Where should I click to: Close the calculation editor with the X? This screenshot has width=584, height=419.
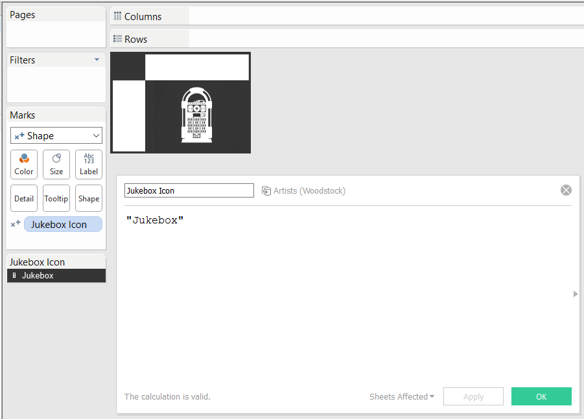566,190
